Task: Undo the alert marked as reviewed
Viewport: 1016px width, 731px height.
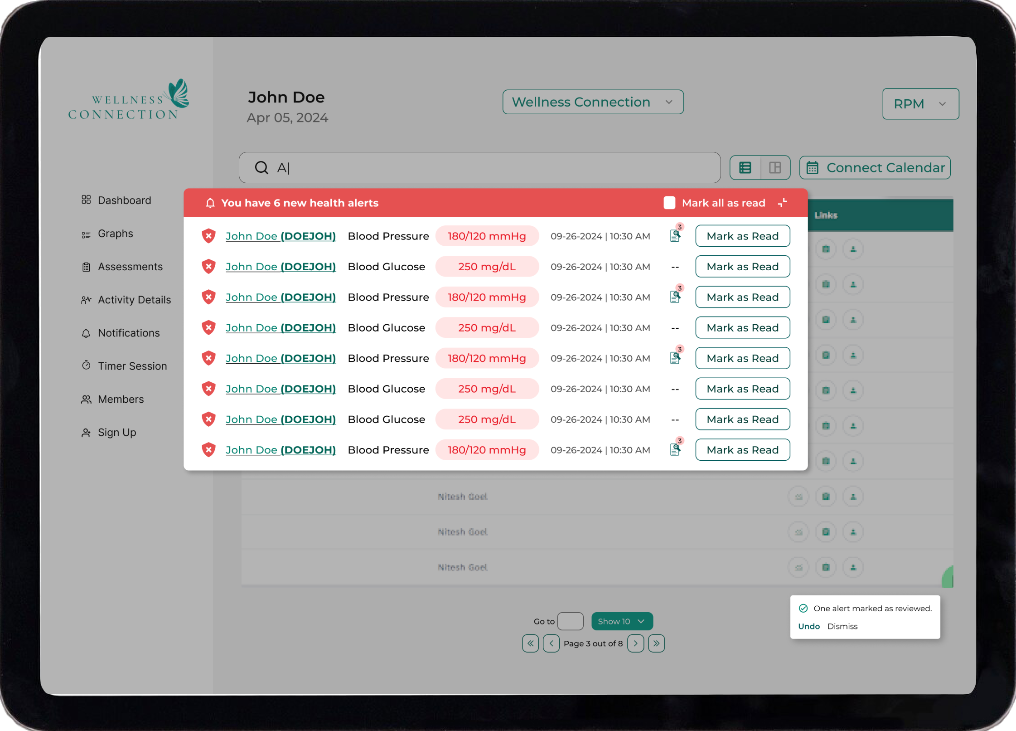Action: (x=808, y=626)
